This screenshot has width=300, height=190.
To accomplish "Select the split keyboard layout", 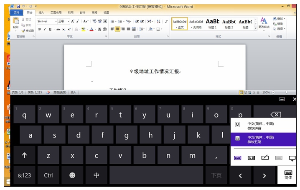I will pyautogui.click(x=251, y=158).
